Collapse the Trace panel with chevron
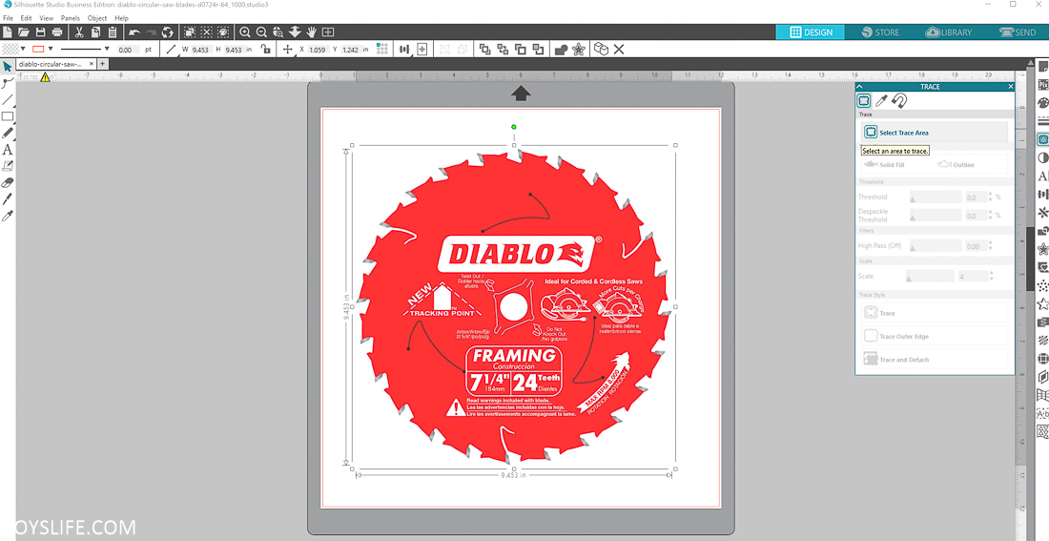1049x541 pixels. click(x=860, y=87)
